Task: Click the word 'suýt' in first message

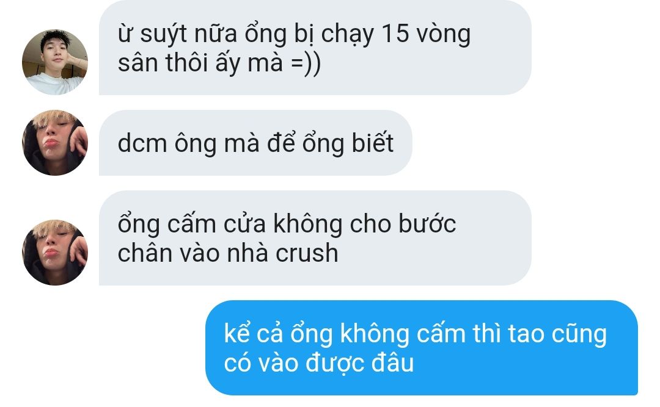Action: (x=163, y=35)
